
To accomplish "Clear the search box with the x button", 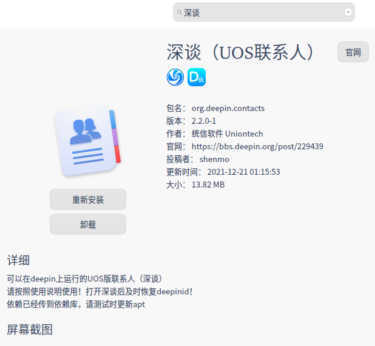I will (x=348, y=12).
